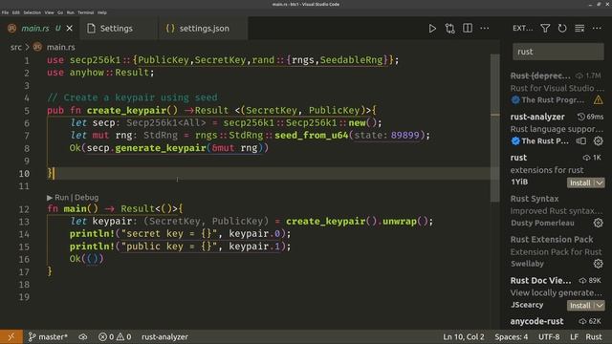Open the Rust Syntax extension entry
This screenshot has height=344, width=612.
point(557,210)
